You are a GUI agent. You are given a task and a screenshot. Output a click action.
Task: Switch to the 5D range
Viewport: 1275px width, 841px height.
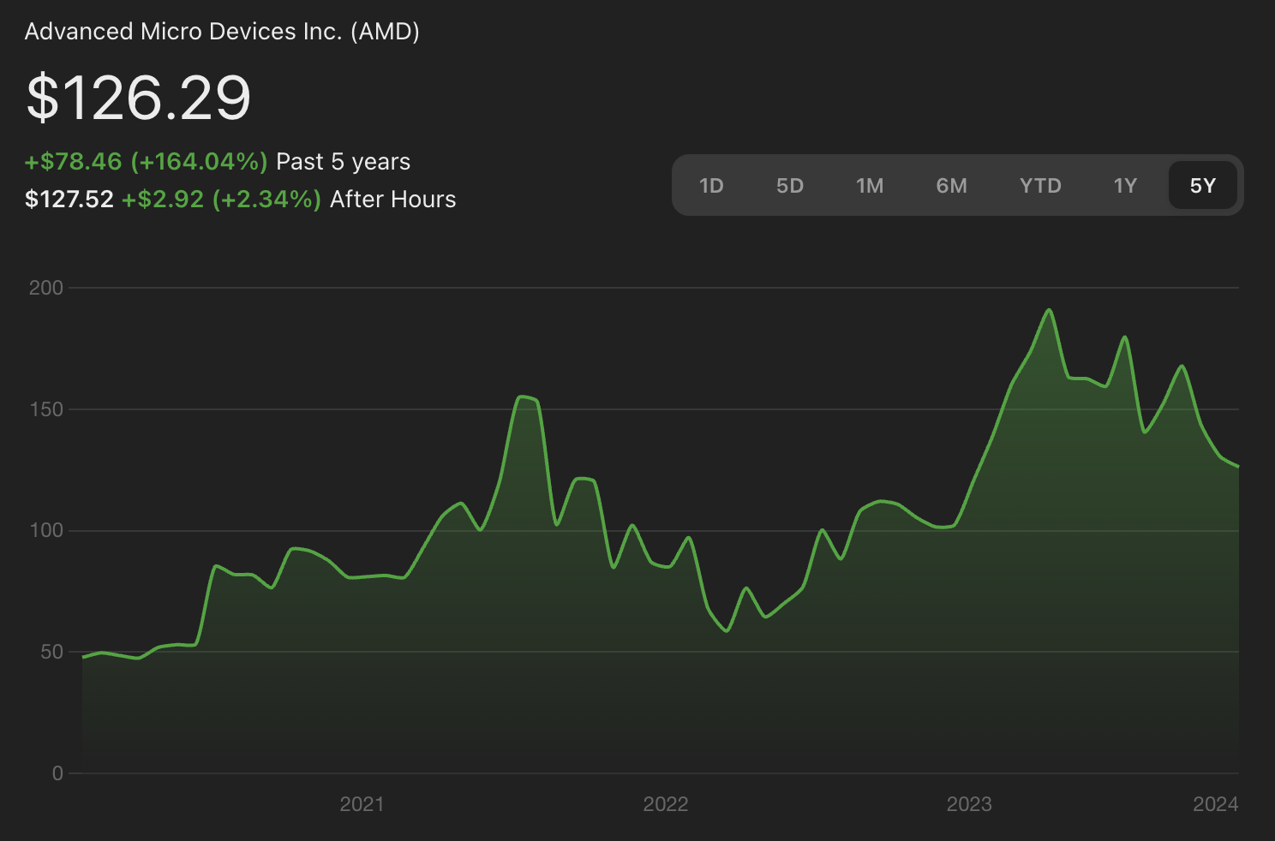pyautogui.click(x=790, y=186)
